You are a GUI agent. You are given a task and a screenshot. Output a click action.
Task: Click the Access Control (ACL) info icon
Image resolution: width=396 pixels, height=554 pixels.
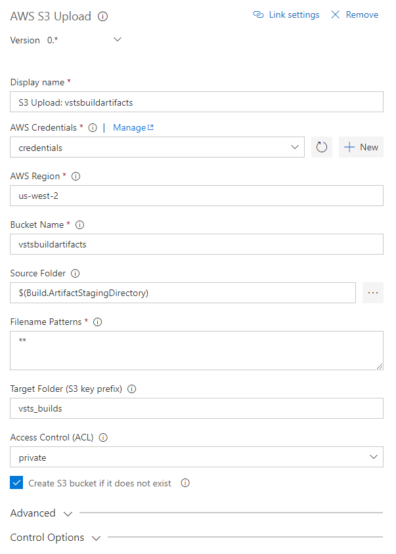[104, 437]
